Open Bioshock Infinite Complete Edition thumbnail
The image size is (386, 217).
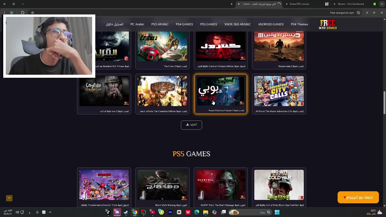[162, 91]
